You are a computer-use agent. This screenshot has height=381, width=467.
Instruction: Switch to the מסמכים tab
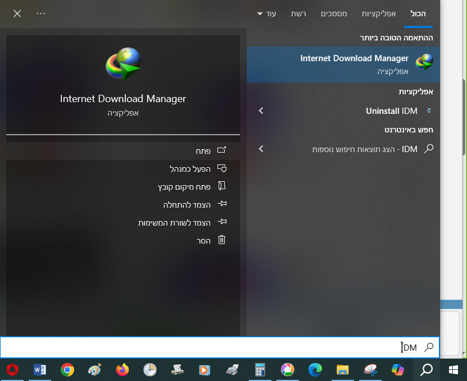(x=334, y=13)
